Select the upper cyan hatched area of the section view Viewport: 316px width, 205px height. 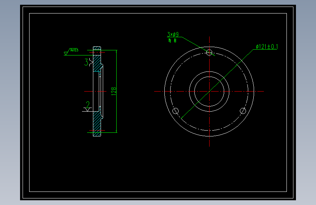(x=97, y=63)
